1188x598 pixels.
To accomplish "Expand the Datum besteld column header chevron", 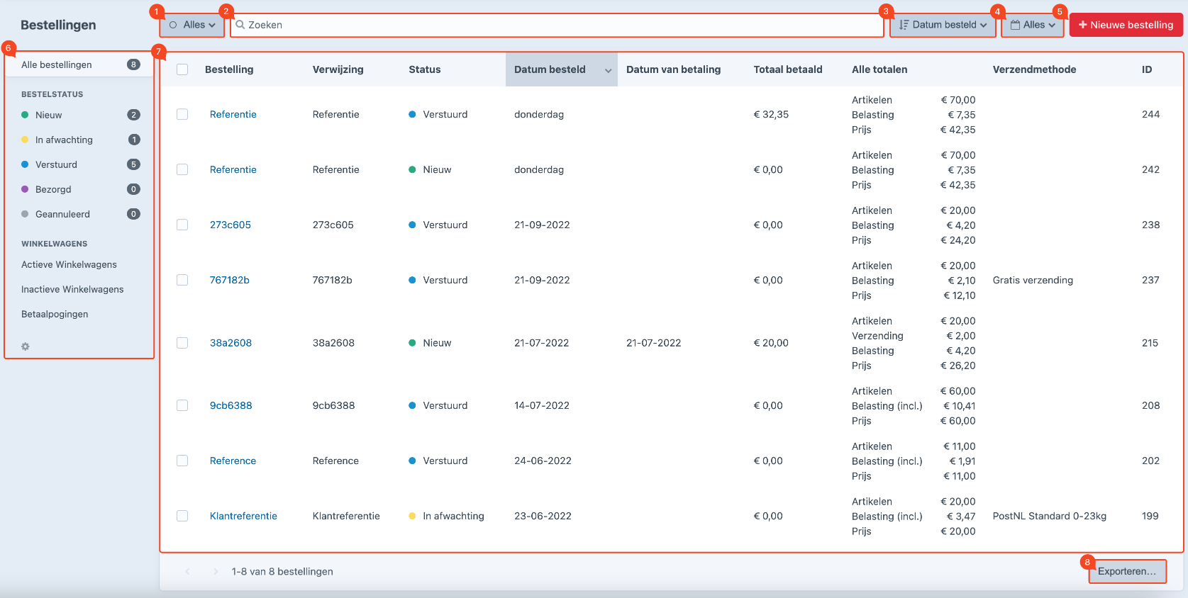I will [x=608, y=70].
